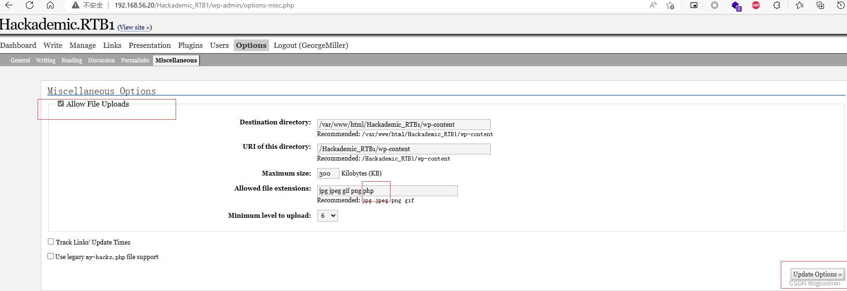Click the Maximum size input field
The width and height of the screenshot is (847, 291).
(x=328, y=174)
